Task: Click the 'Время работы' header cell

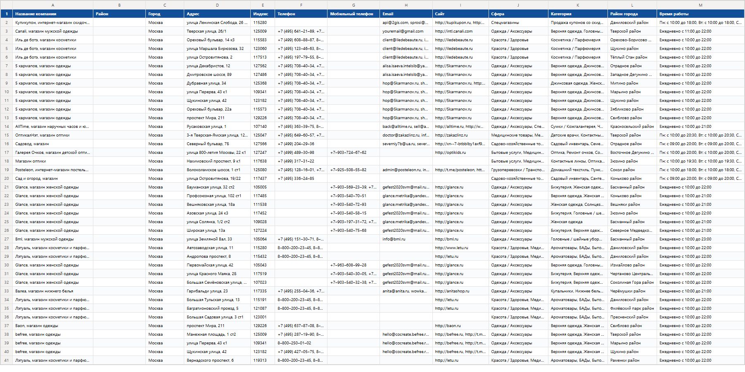Action: click(700, 14)
